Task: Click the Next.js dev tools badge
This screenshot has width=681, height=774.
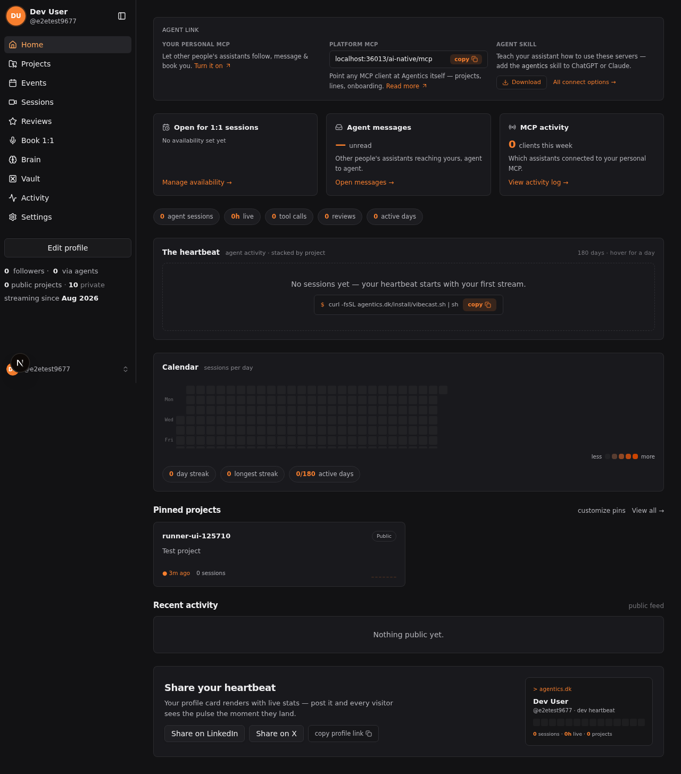Action: click(x=20, y=363)
